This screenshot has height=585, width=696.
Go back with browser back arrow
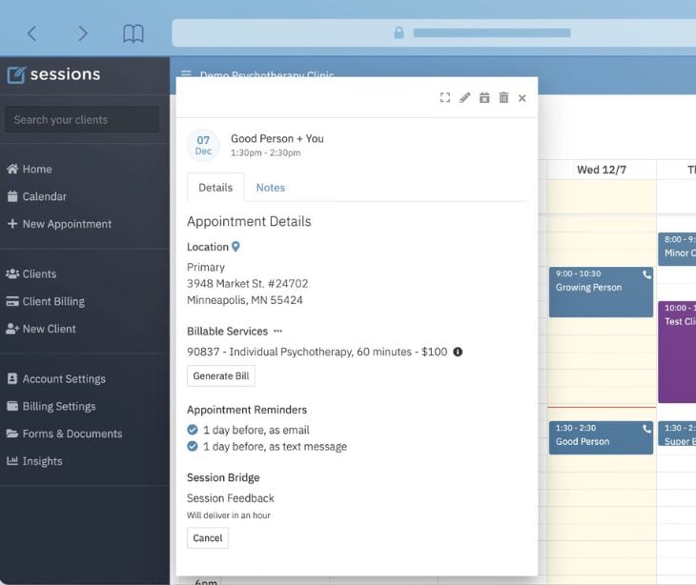[x=32, y=33]
